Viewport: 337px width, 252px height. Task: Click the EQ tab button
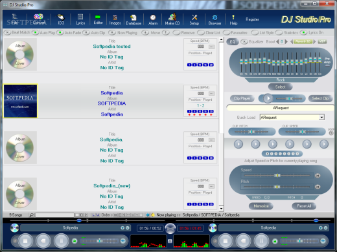click(x=233, y=41)
